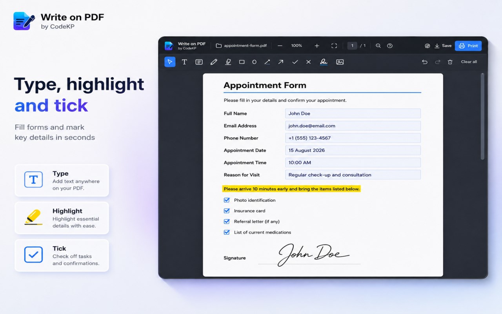Click the Full Name field John Doe
Image resolution: width=502 pixels, height=314 pixels.
(x=353, y=113)
